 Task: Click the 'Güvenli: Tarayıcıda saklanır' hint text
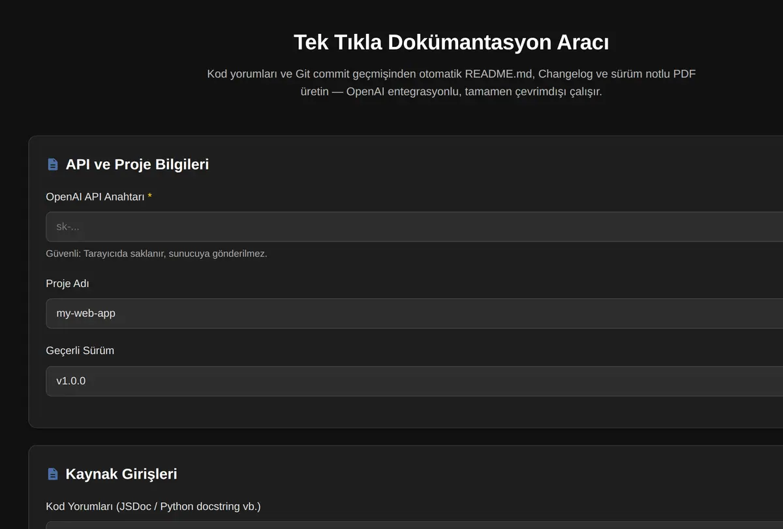[157, 253]
